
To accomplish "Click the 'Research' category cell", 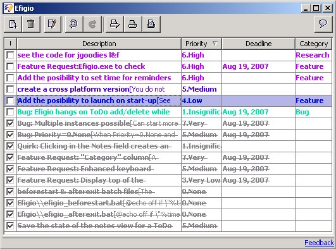I will pyautogui.click(x=313, y=55).
